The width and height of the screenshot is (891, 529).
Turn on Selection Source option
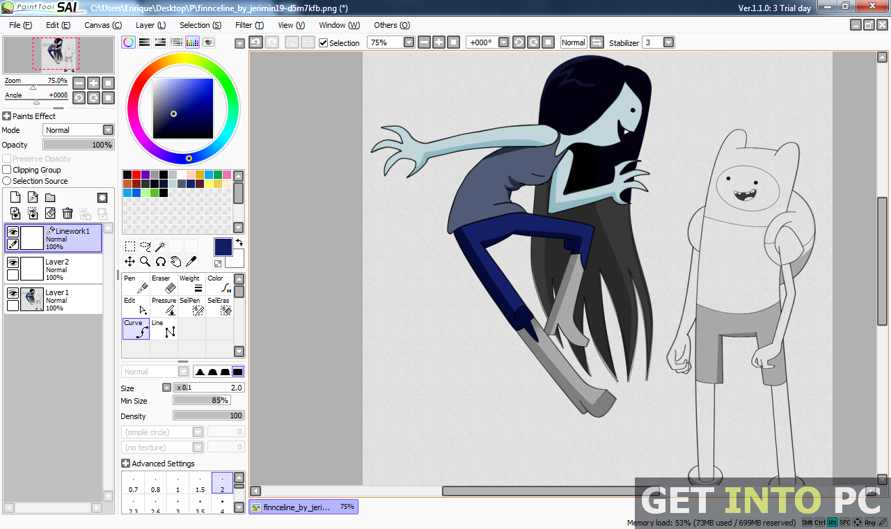click(x=7, y=181)
